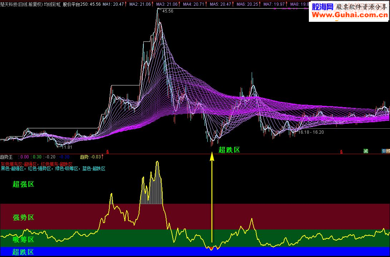Click the purple 0.00 indicator value
The width and height of the screenshot is (390, 257).
25,157
